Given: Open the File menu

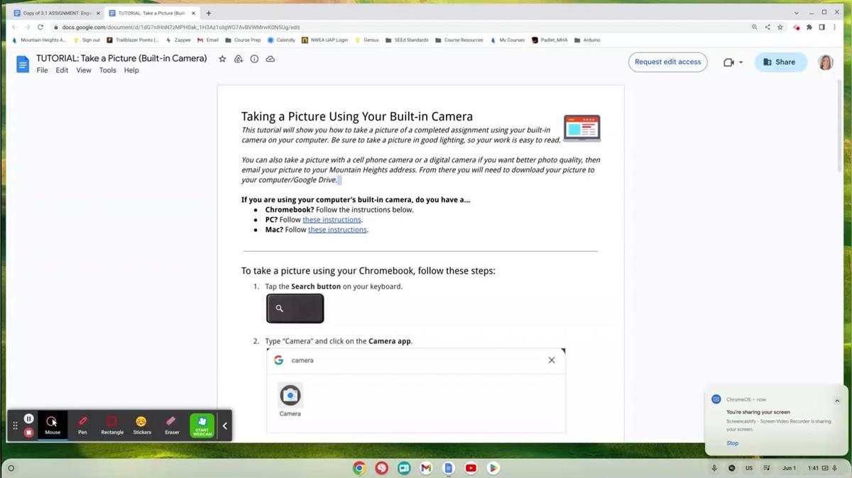Looking at the screenshot, I should pos(42,70).
